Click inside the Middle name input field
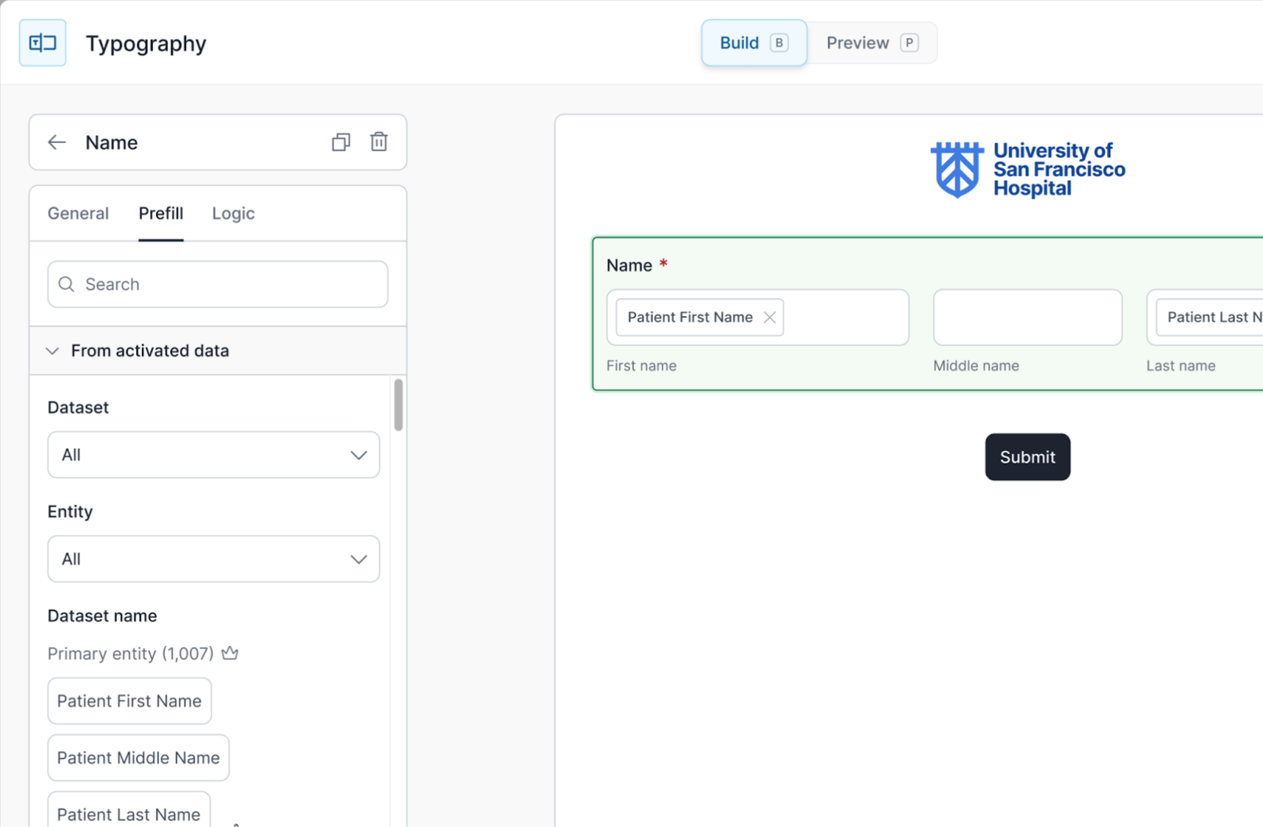The height and width of the screenshot is (827, 1263). [1027, 317]
